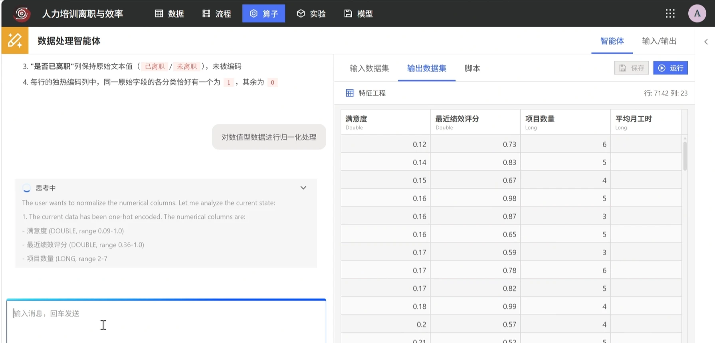Collapse the right side panel arrow
Screen dimensions: 715x343
(706, 41)
